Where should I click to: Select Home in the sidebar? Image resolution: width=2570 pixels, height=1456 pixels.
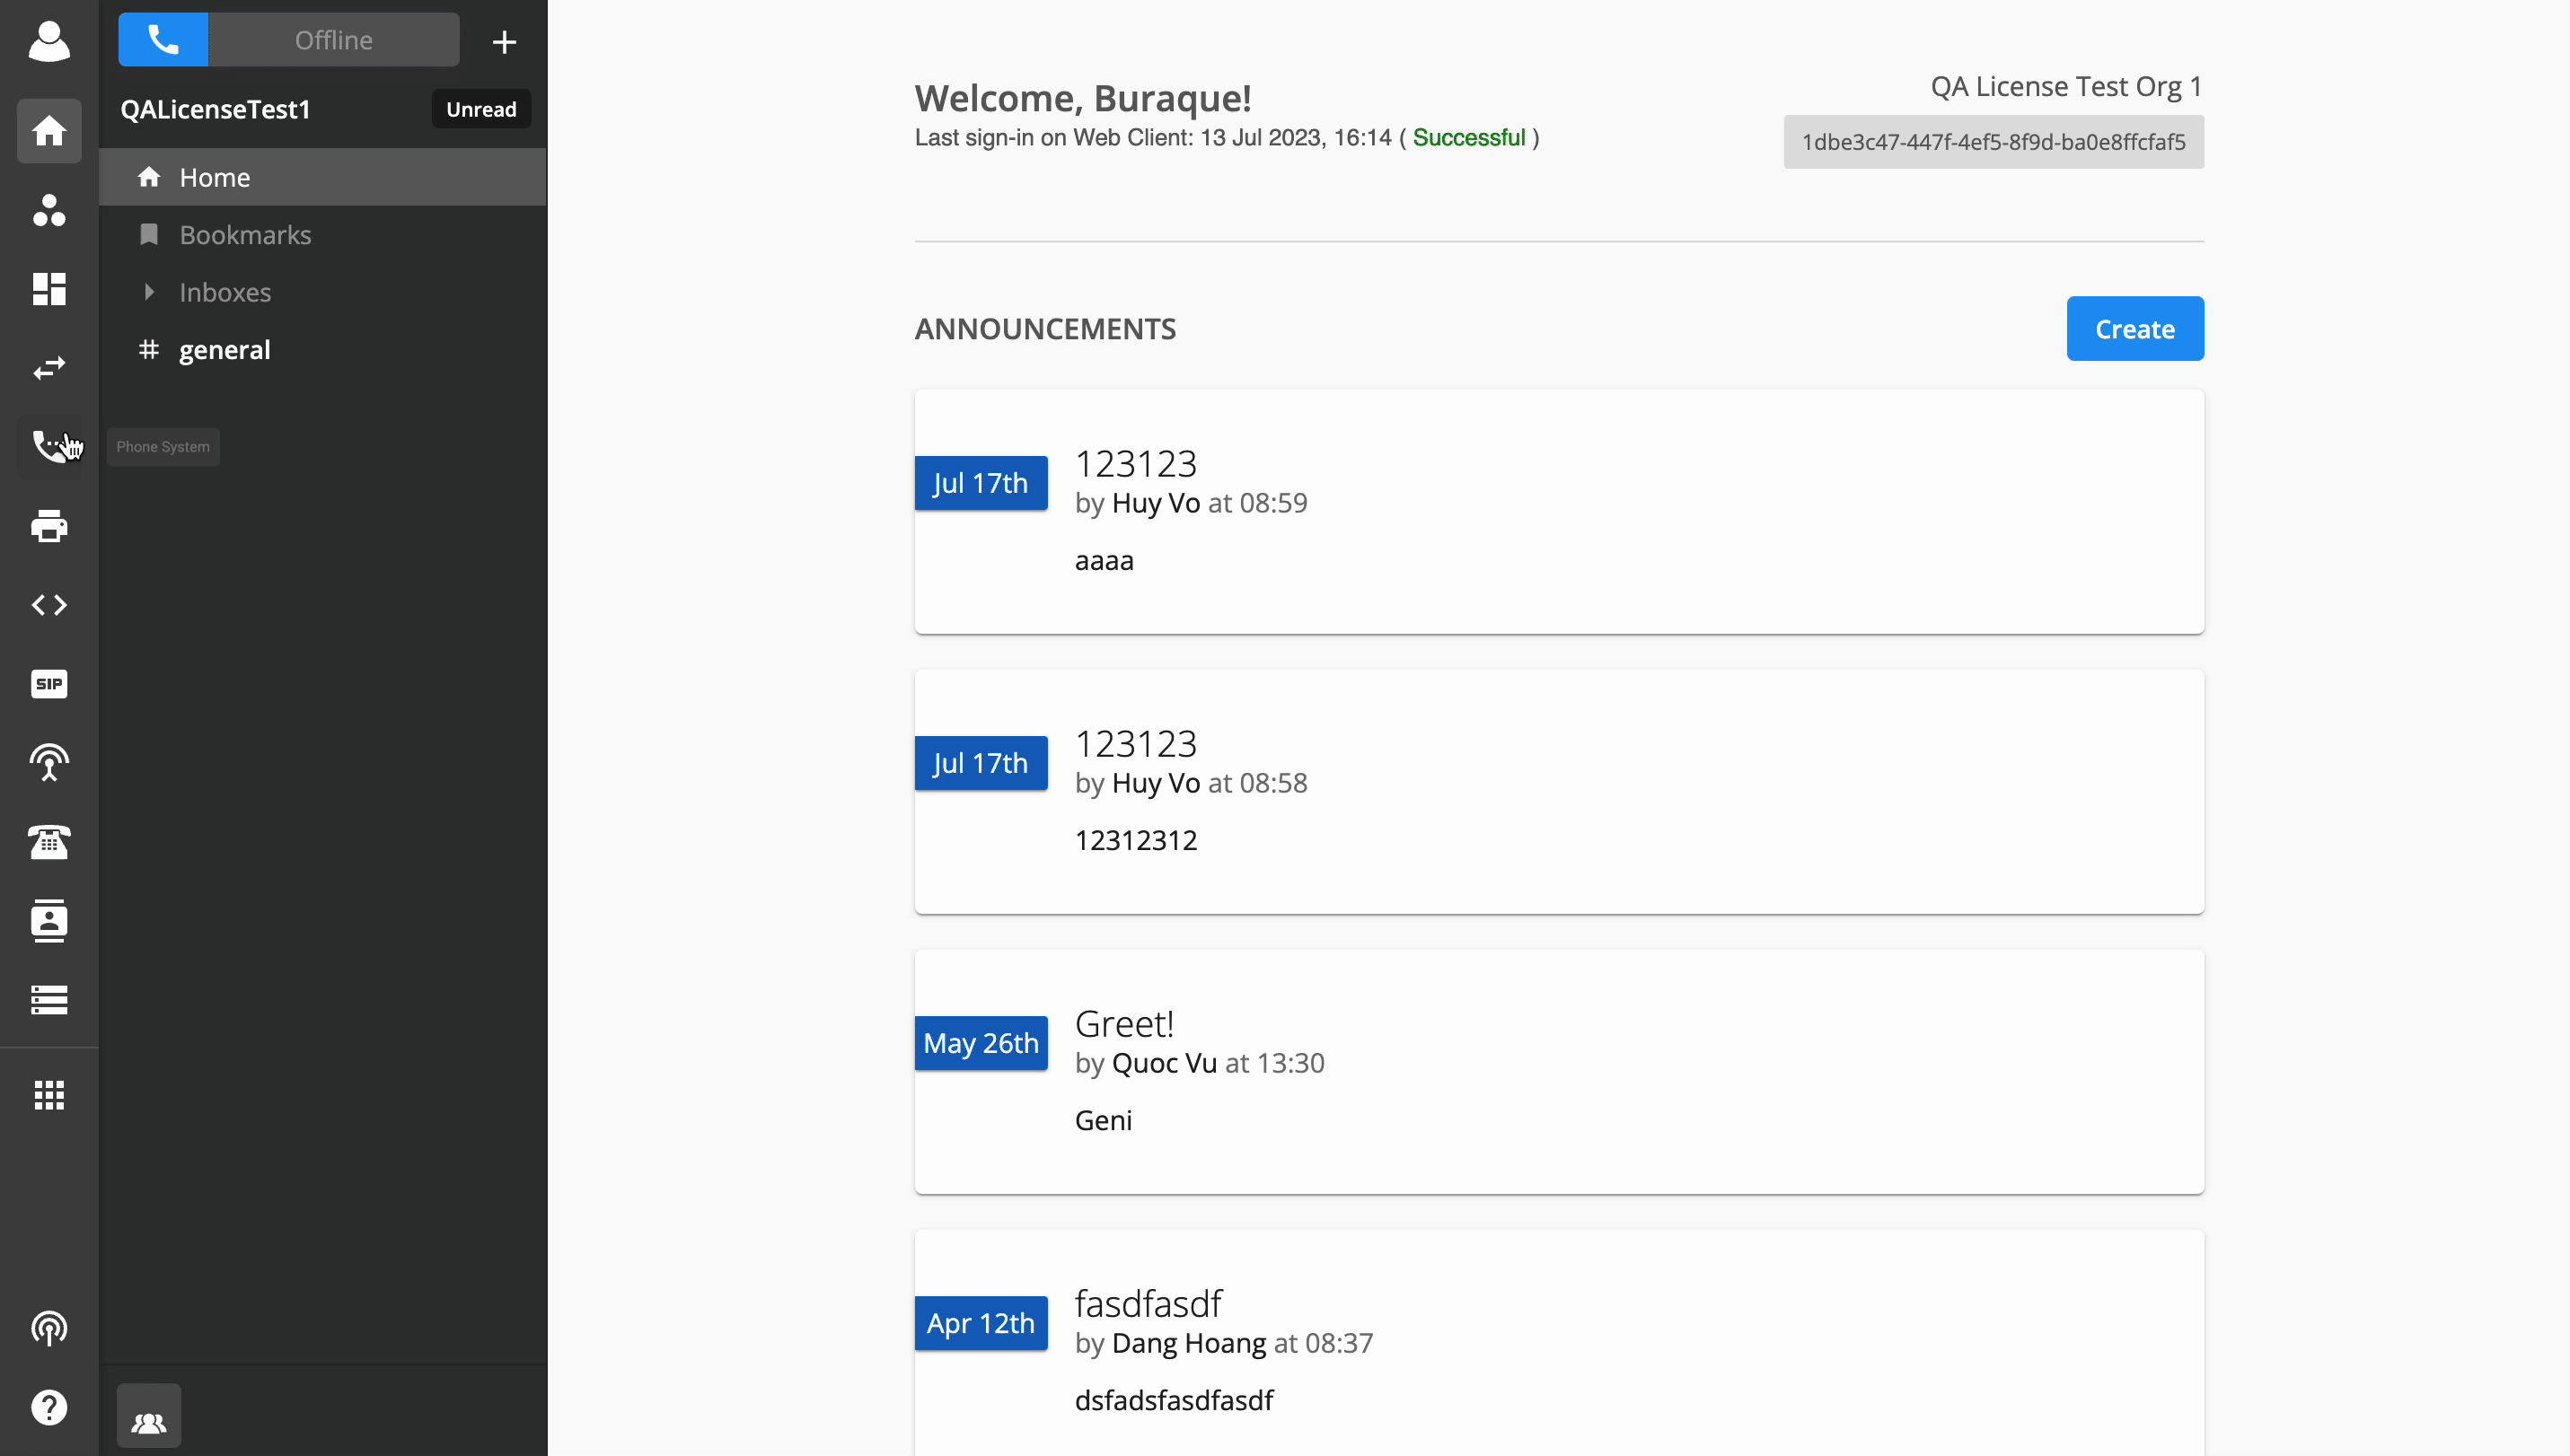[x=323, y=177]
